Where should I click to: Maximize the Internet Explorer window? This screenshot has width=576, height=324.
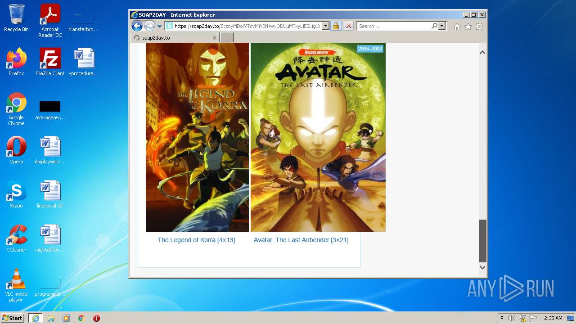(x=474, y=15)
